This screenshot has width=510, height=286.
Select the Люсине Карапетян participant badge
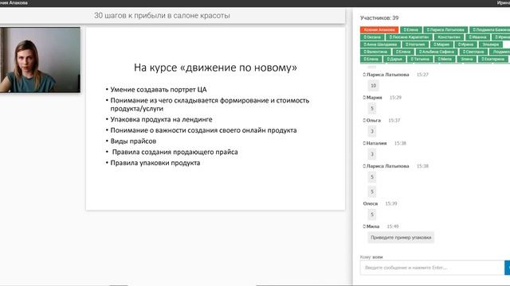click(x=409, y=37)
